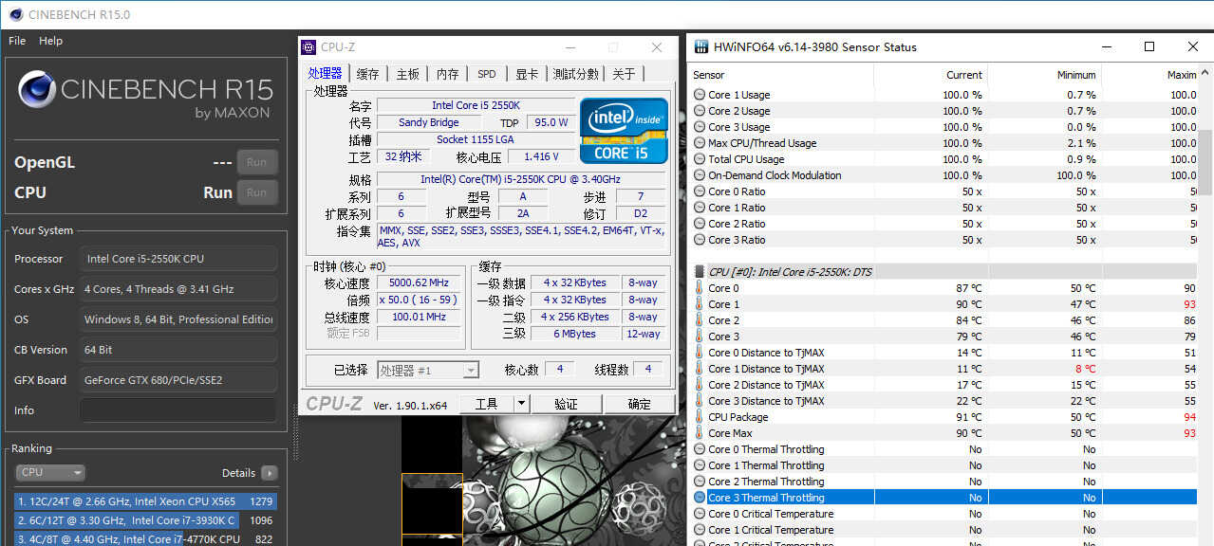The height and width of the screenshot is (546, 1214).
Task: Click the Core 0 Distance to TjMAX icon
Action: [x=700, y=353]
